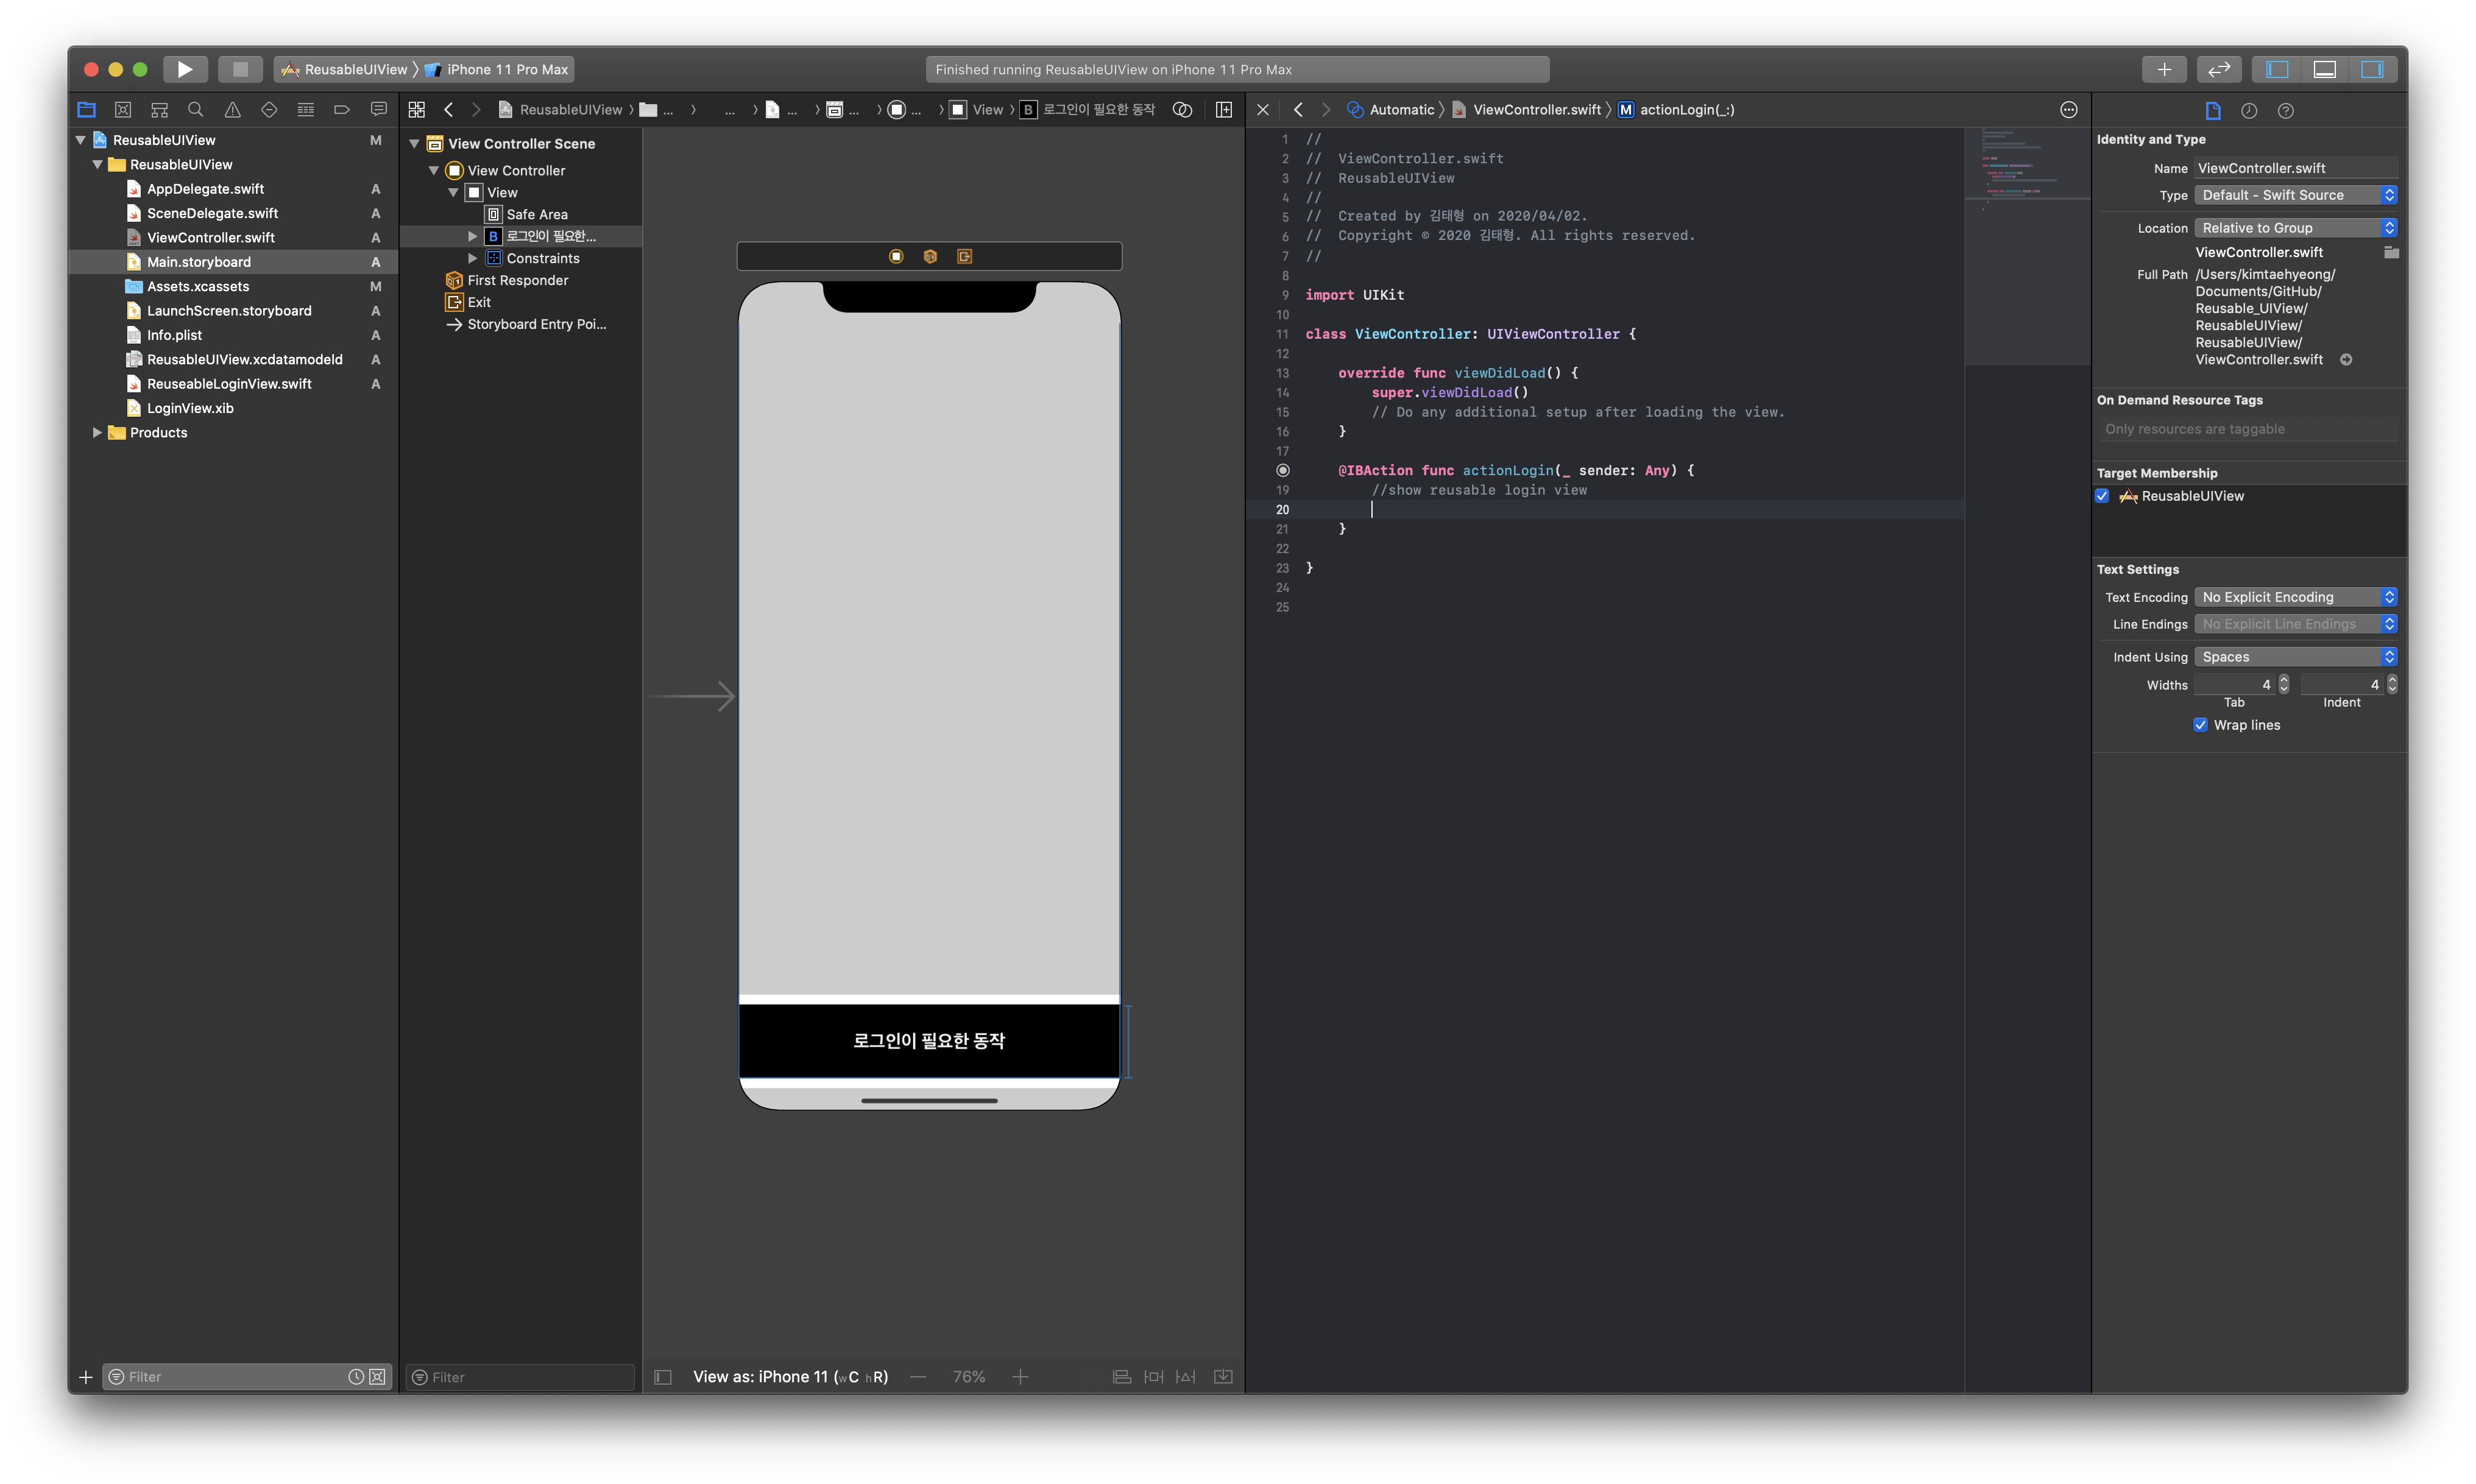
Task: Toggle ReusableUIView target membership checkbox
Action: point(2102,496)
